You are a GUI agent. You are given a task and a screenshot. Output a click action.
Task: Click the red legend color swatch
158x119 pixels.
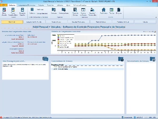(x=58, y=40)
